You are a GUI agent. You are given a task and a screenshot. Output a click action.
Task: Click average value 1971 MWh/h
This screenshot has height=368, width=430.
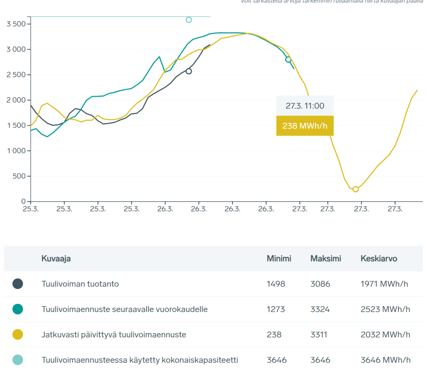384,284
